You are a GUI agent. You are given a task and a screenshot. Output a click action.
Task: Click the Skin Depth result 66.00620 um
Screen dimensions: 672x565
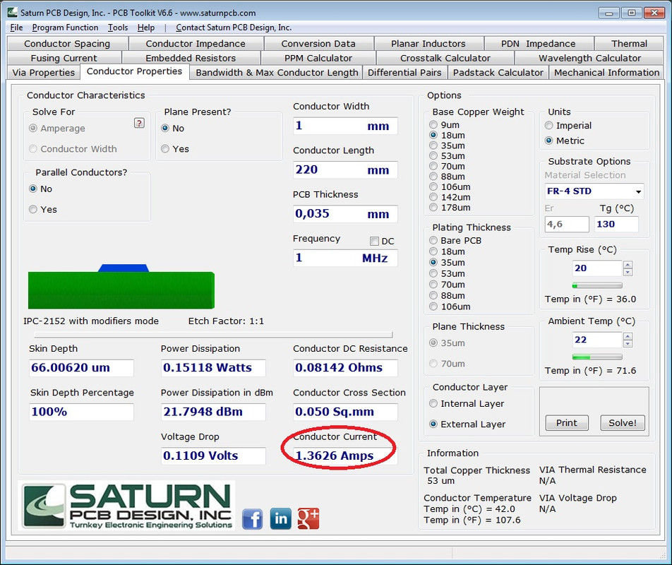(81, 368)
